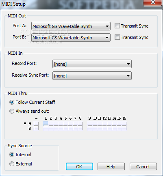Click the 'Sync Source' group heading
Image resolution: width=163 pixels, height=176 pixels.
coord(20,146)
